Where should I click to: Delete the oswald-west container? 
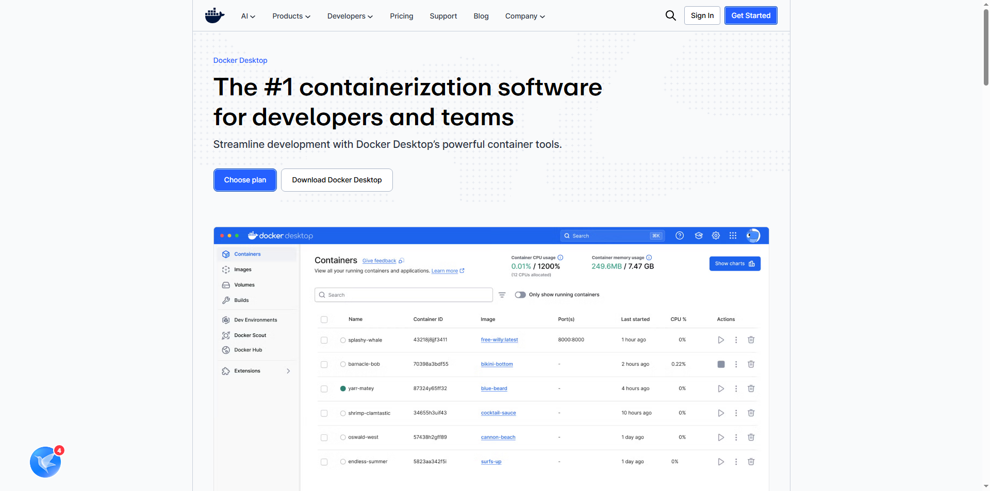tap(751, 437)
